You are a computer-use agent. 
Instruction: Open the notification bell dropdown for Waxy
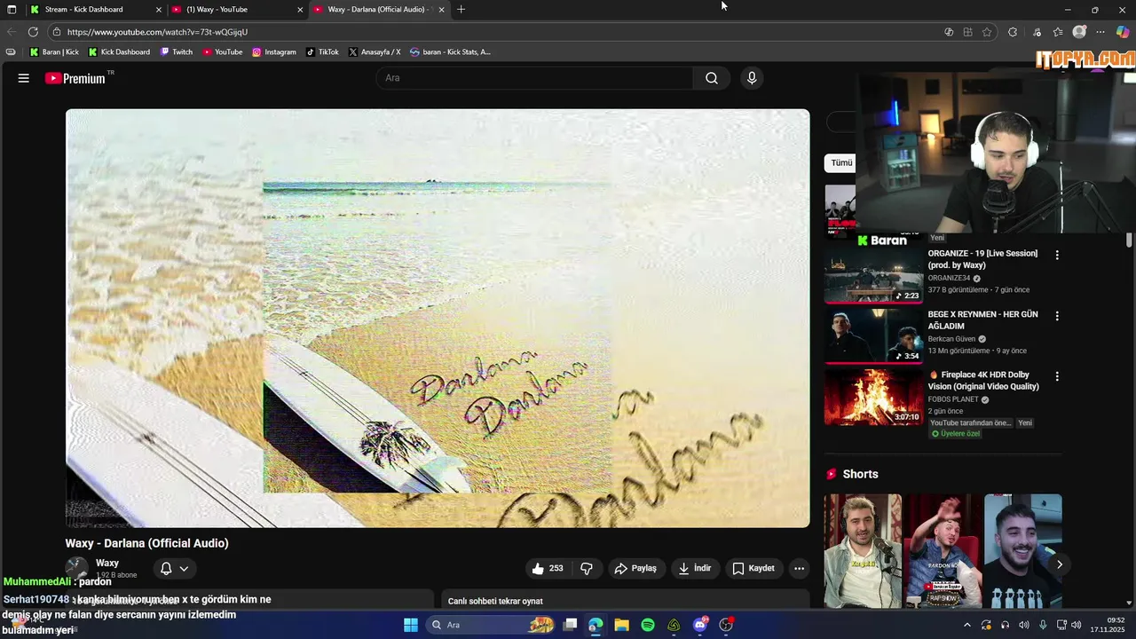point(174,568)
